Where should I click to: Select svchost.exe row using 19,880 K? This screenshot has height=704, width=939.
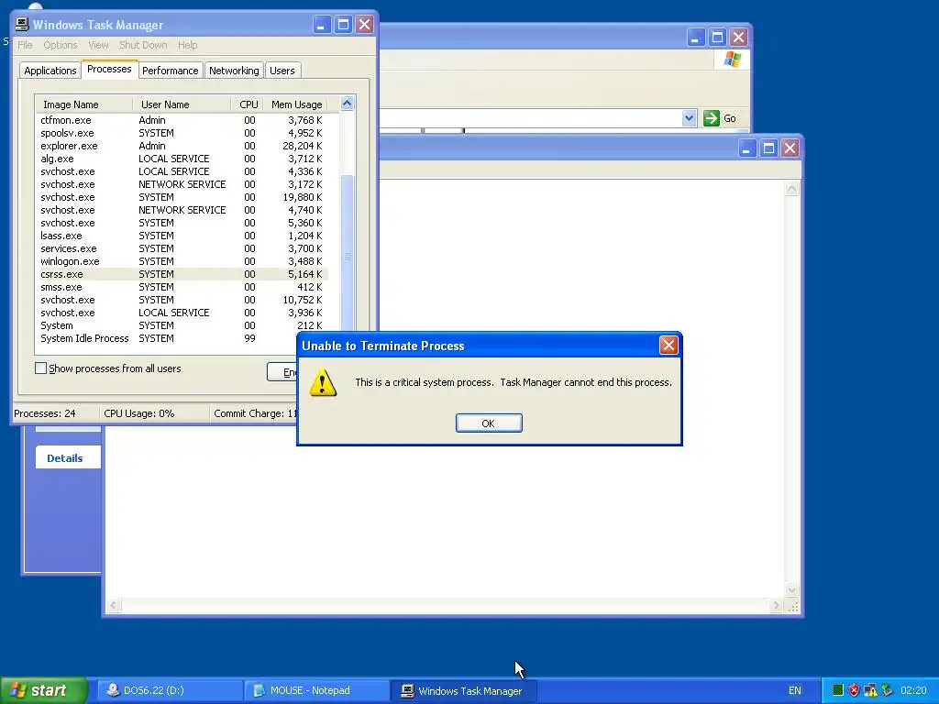click(x=182, y=198)
